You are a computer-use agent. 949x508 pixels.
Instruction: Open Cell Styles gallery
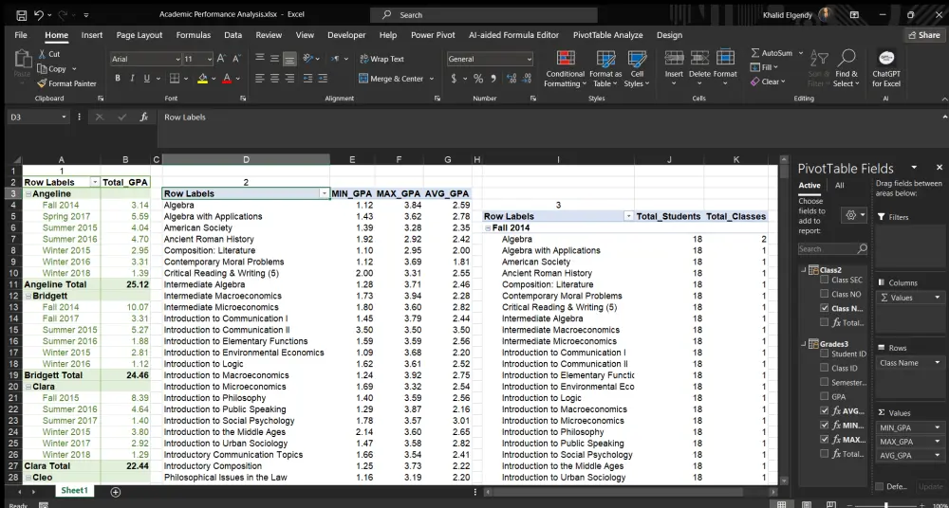click(x=637, y=69)
